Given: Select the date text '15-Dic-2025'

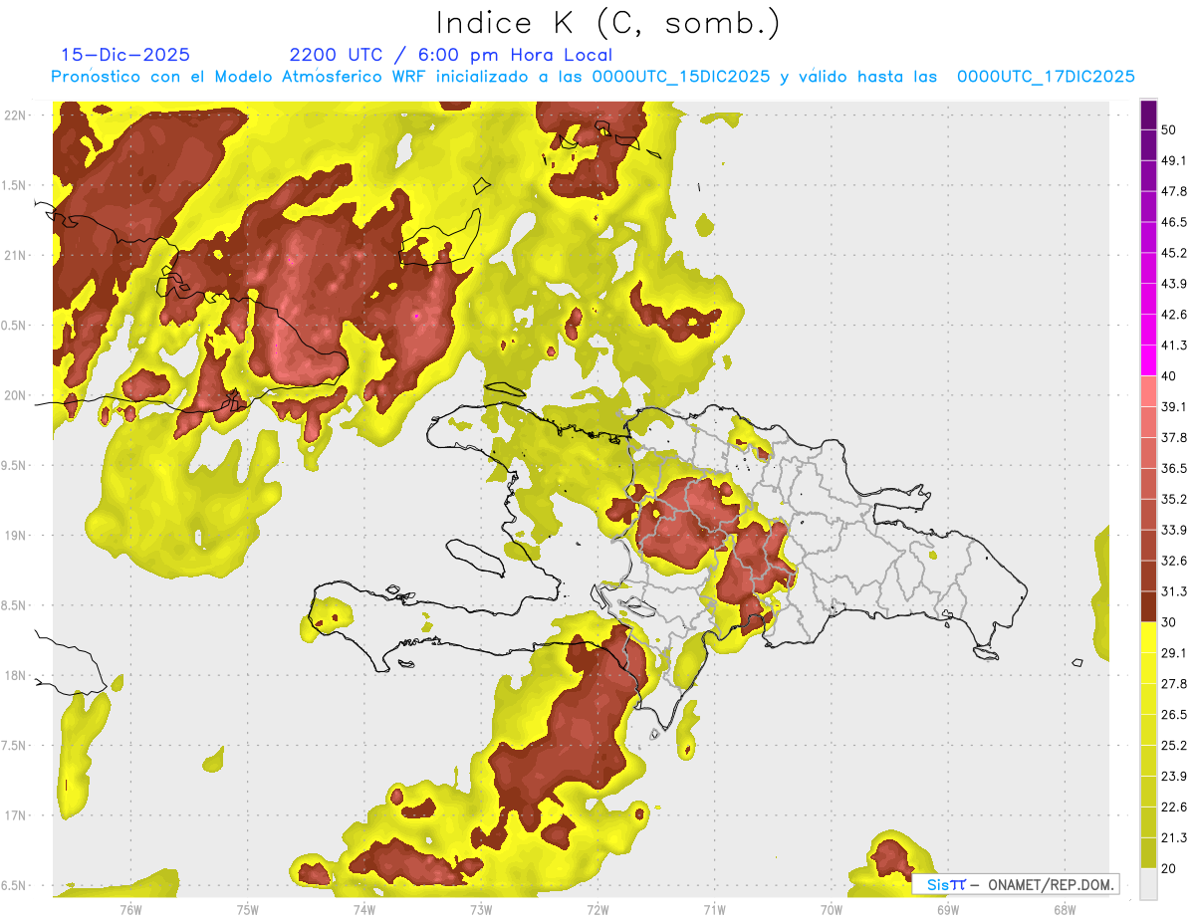Looking at the screenshot, I should pyautogui.click(x=125, y=55).
